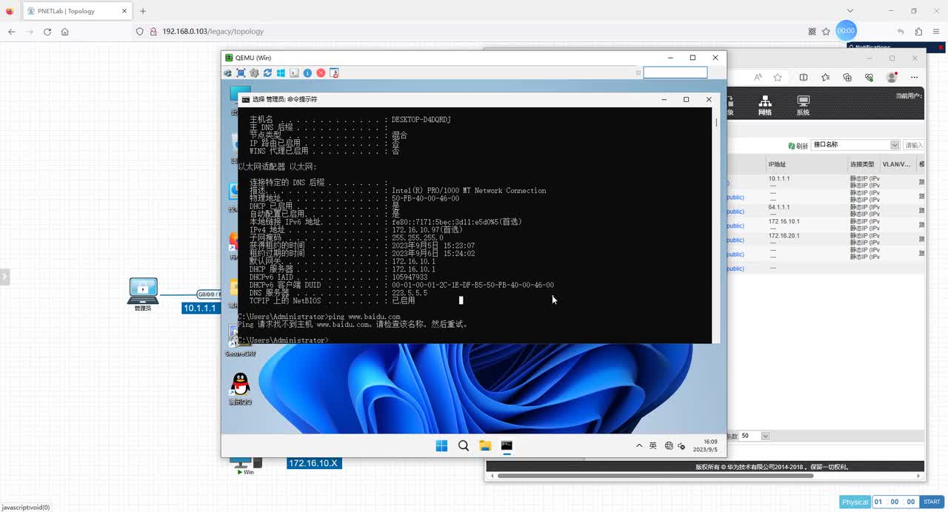Click the QEMU red disconnect icon
948x512 pixels.
click(x=321, y=73)
